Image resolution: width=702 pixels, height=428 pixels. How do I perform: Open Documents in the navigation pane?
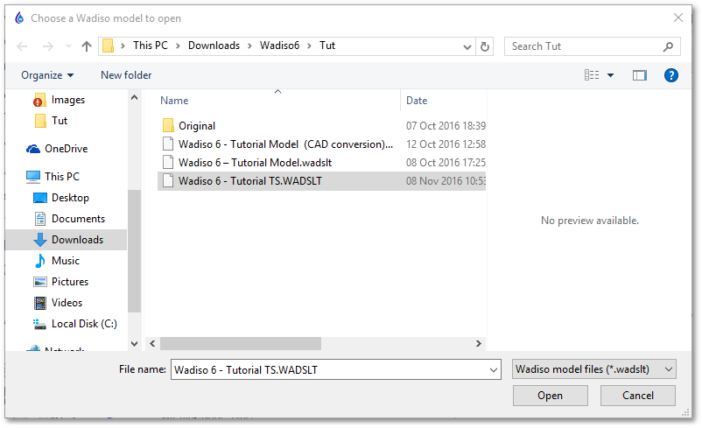tap(79, 219)
